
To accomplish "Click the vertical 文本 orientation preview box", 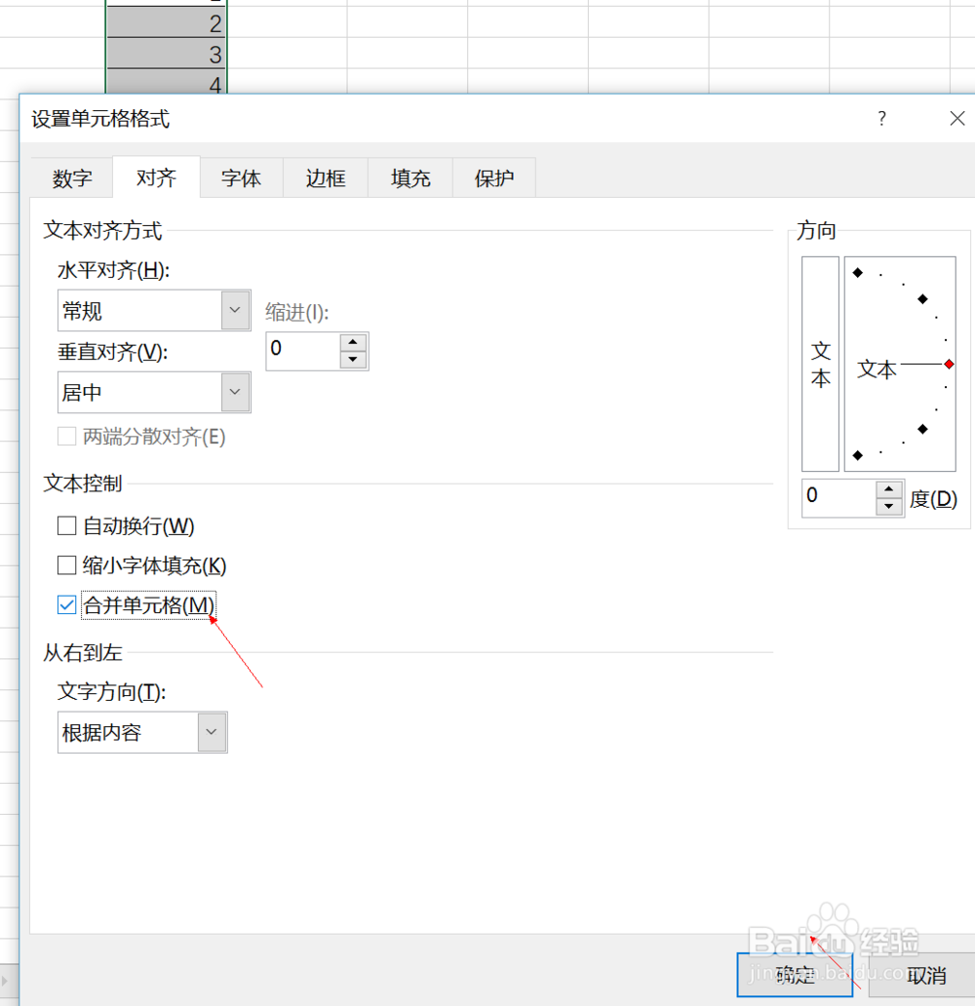I will (x=819, y=364).
